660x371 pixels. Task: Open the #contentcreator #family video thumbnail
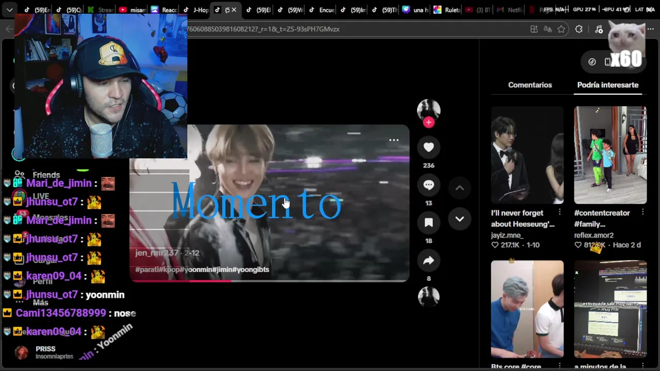(610, 155)
